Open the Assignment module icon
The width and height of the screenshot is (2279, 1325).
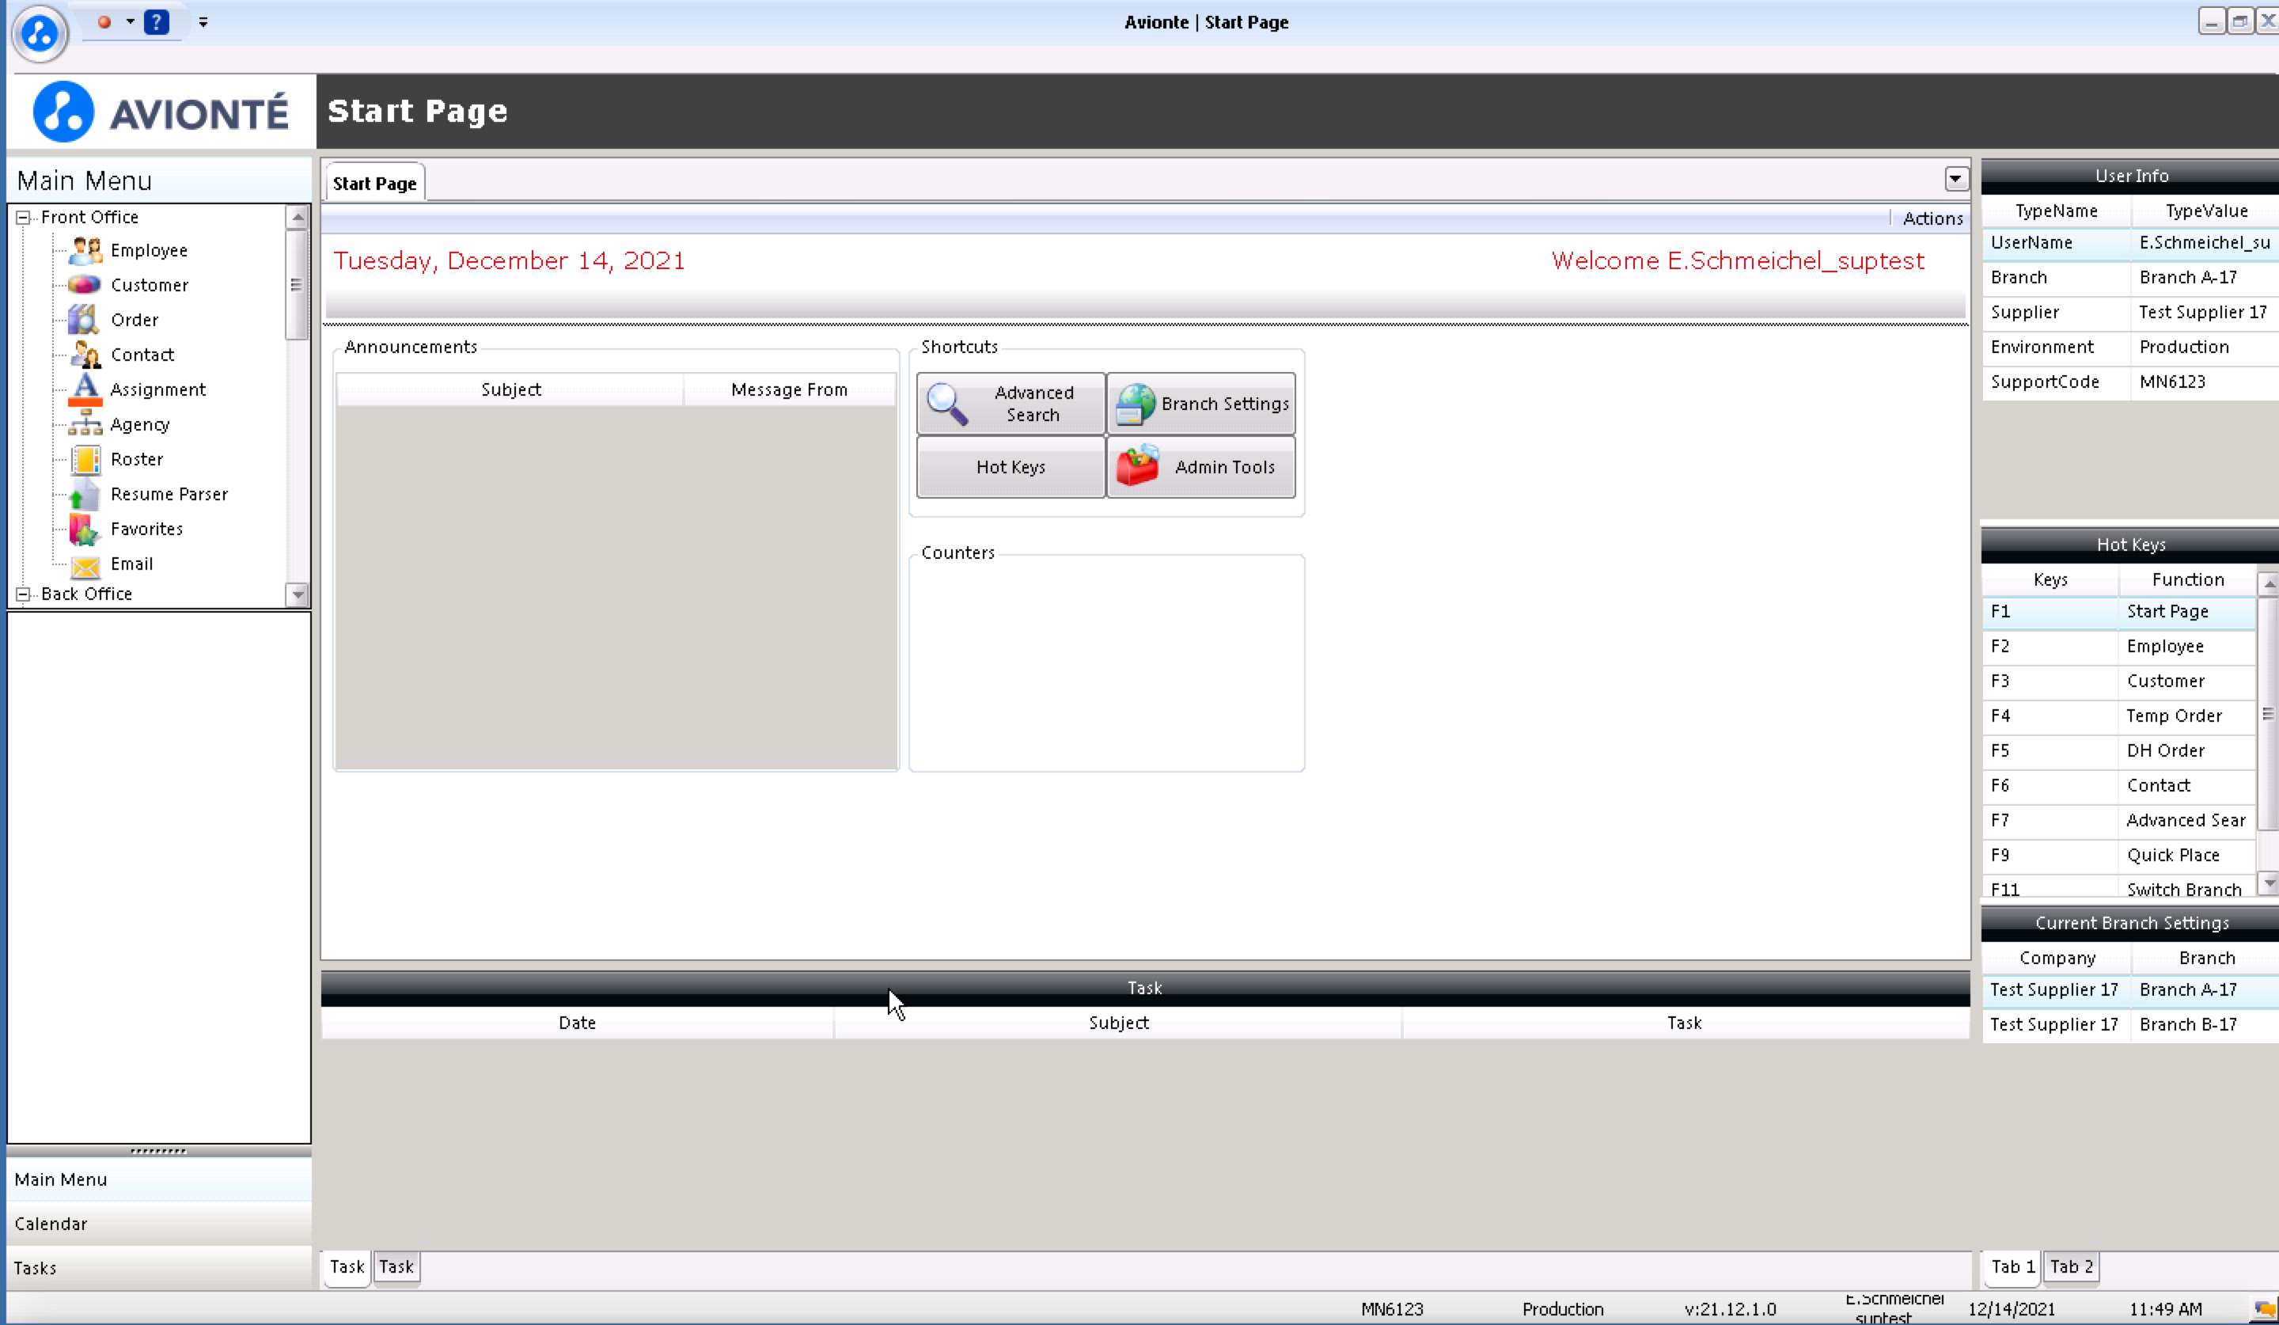(85, 389)
